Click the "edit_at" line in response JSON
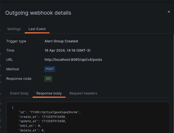Image resolution: width=174 pixels, height=133 pixels. tap(30, 126)
